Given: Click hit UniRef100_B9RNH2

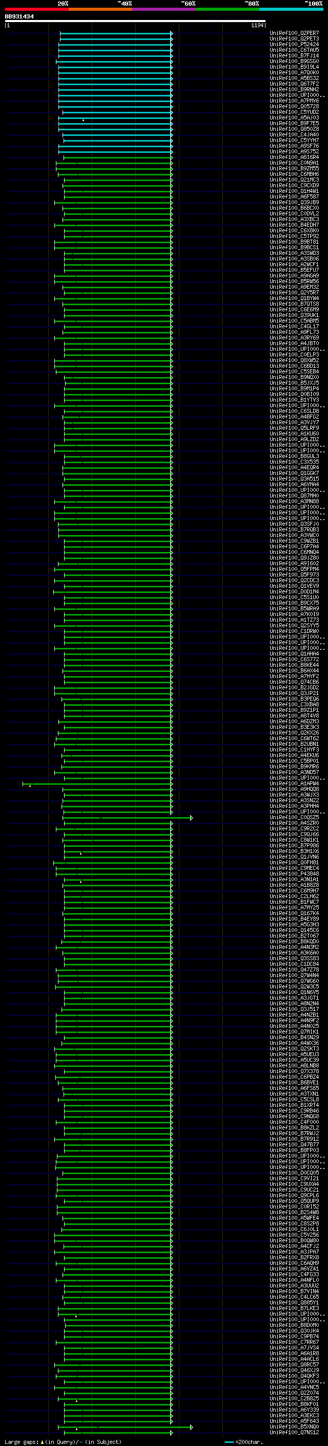Looking at the screenshot, I should 294,90.
